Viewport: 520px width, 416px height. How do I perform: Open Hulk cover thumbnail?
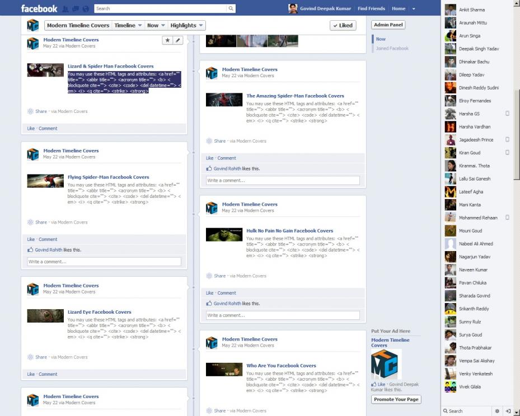tap(224, 235)
